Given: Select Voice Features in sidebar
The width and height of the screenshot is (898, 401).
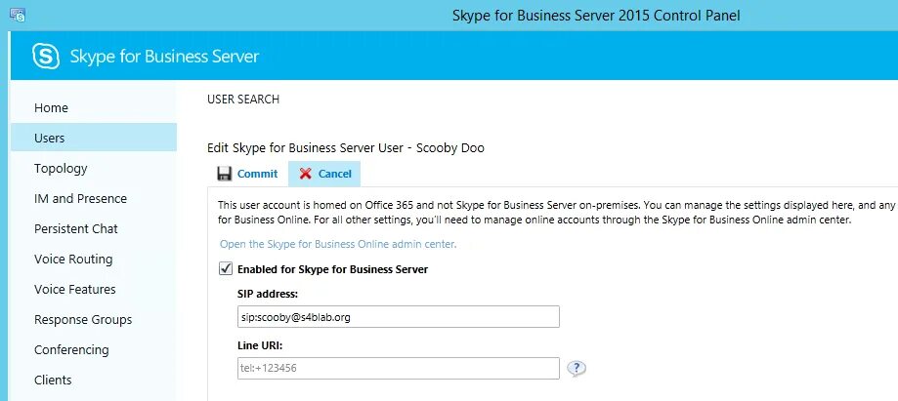Looking at the screenshot, I should [x=74, y=289].
